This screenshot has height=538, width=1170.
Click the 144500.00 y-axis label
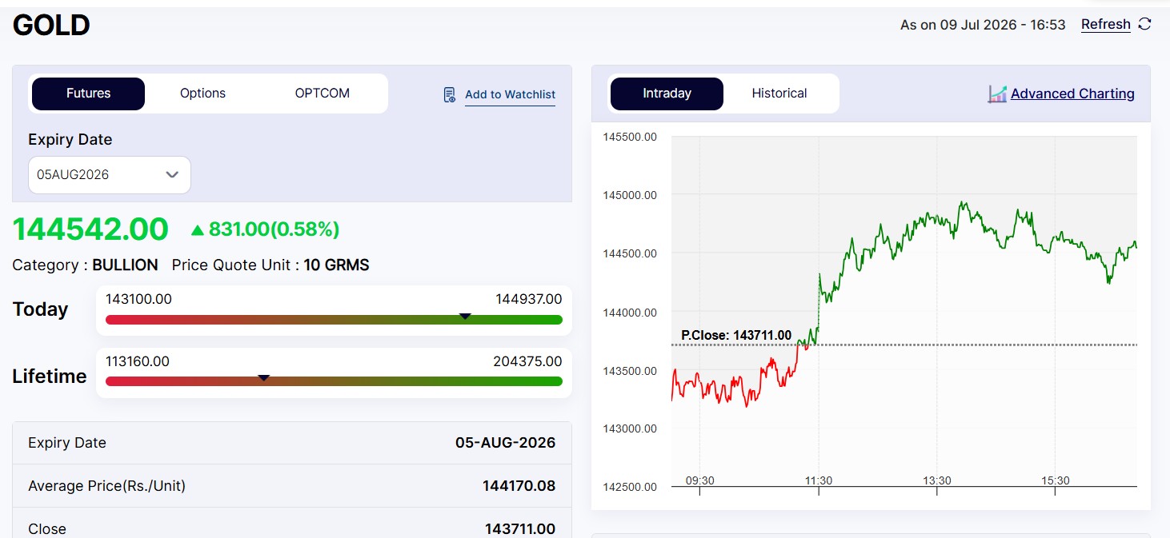coord(630,253)
